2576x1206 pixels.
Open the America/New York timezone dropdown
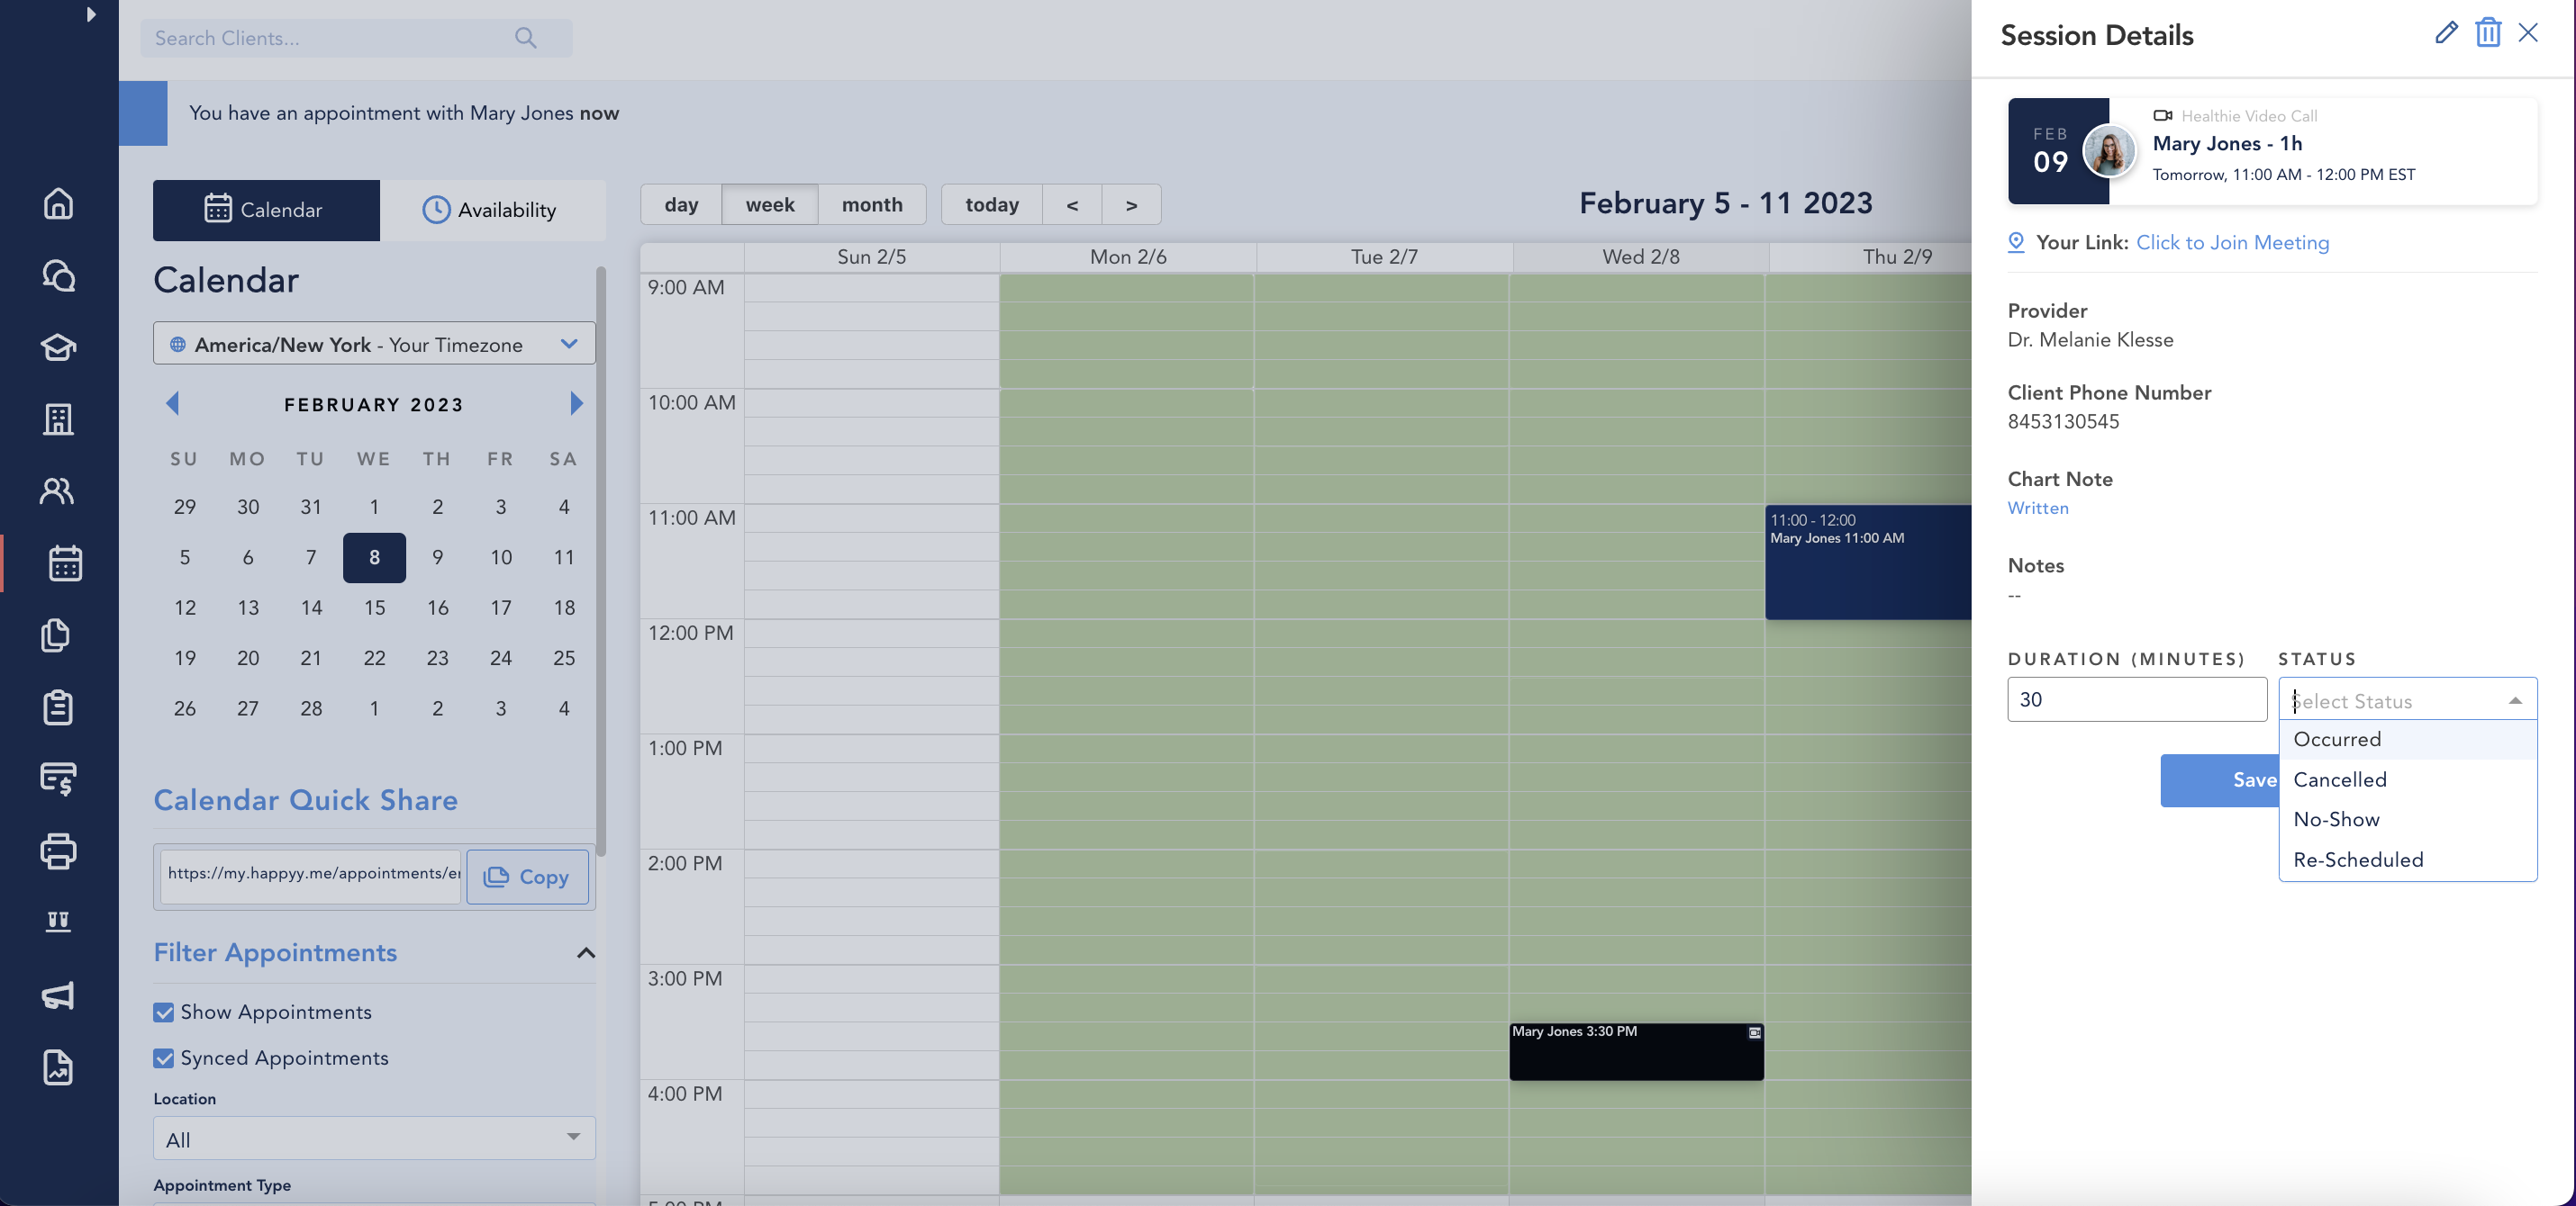373,344
